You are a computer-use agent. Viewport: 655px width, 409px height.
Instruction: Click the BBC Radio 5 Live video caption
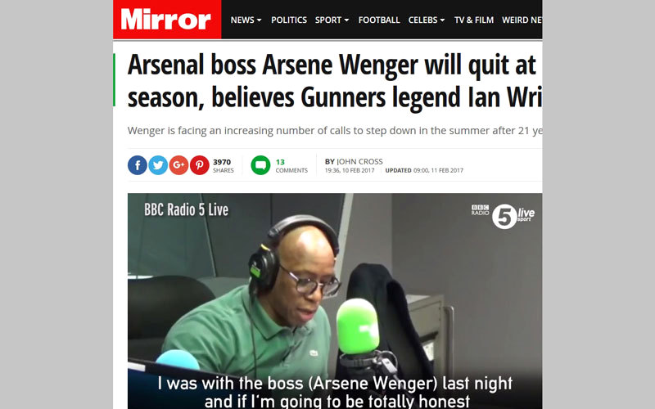(187, 209)
